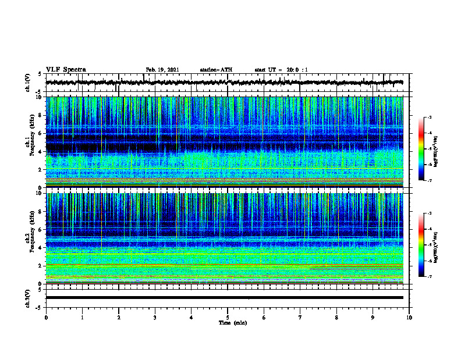461x356 pixels.
Task: Click time axis tick label "9"
Action: coord(373,318)
